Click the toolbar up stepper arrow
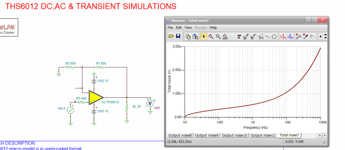This screenshot has width=345, height=150. pos(325,35)
